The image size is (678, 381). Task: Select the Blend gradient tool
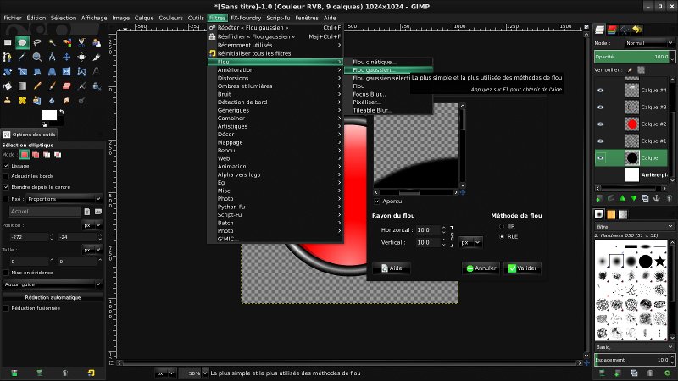tap(23, 86)
